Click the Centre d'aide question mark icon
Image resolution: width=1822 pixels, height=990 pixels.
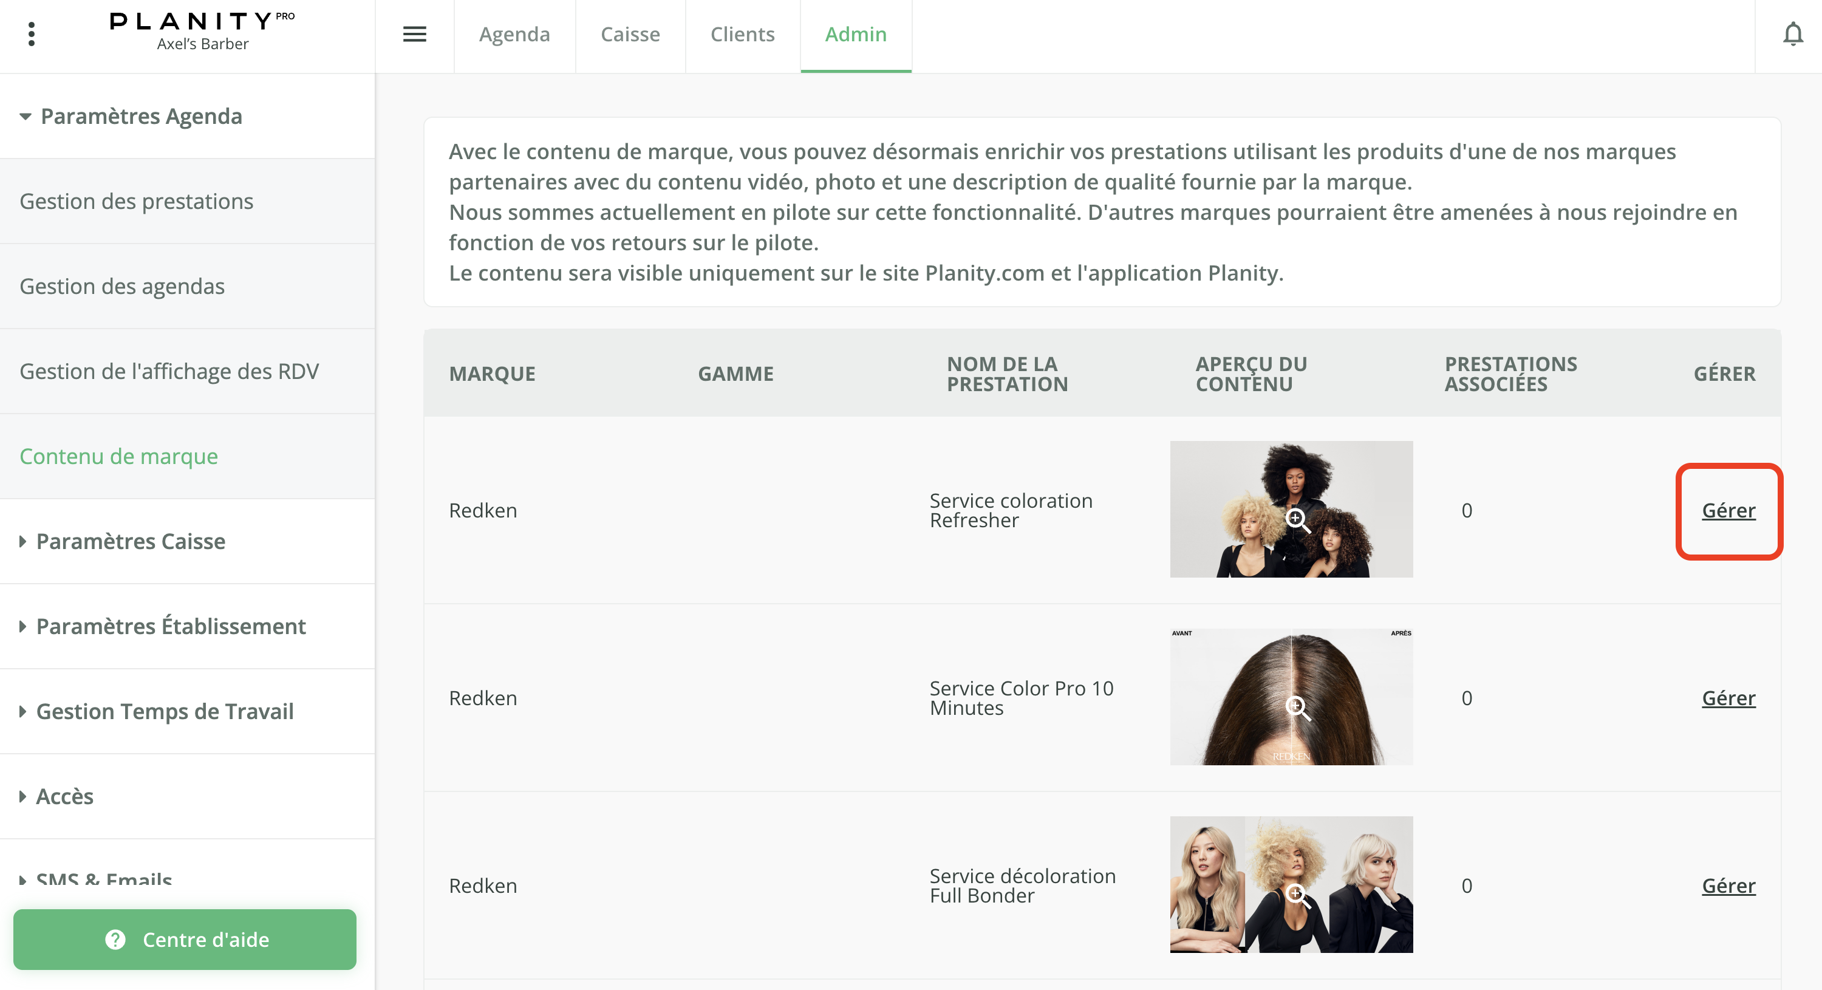115,939
